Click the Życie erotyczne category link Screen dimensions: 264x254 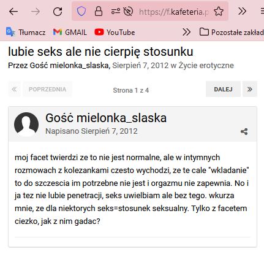coord(206,66)
